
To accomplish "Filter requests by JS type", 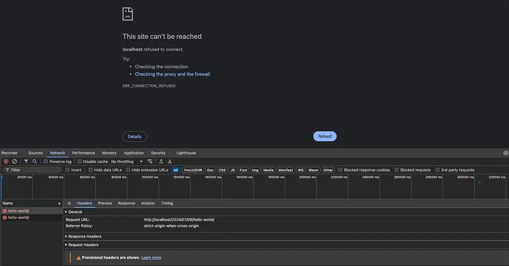I will point(233,170).
